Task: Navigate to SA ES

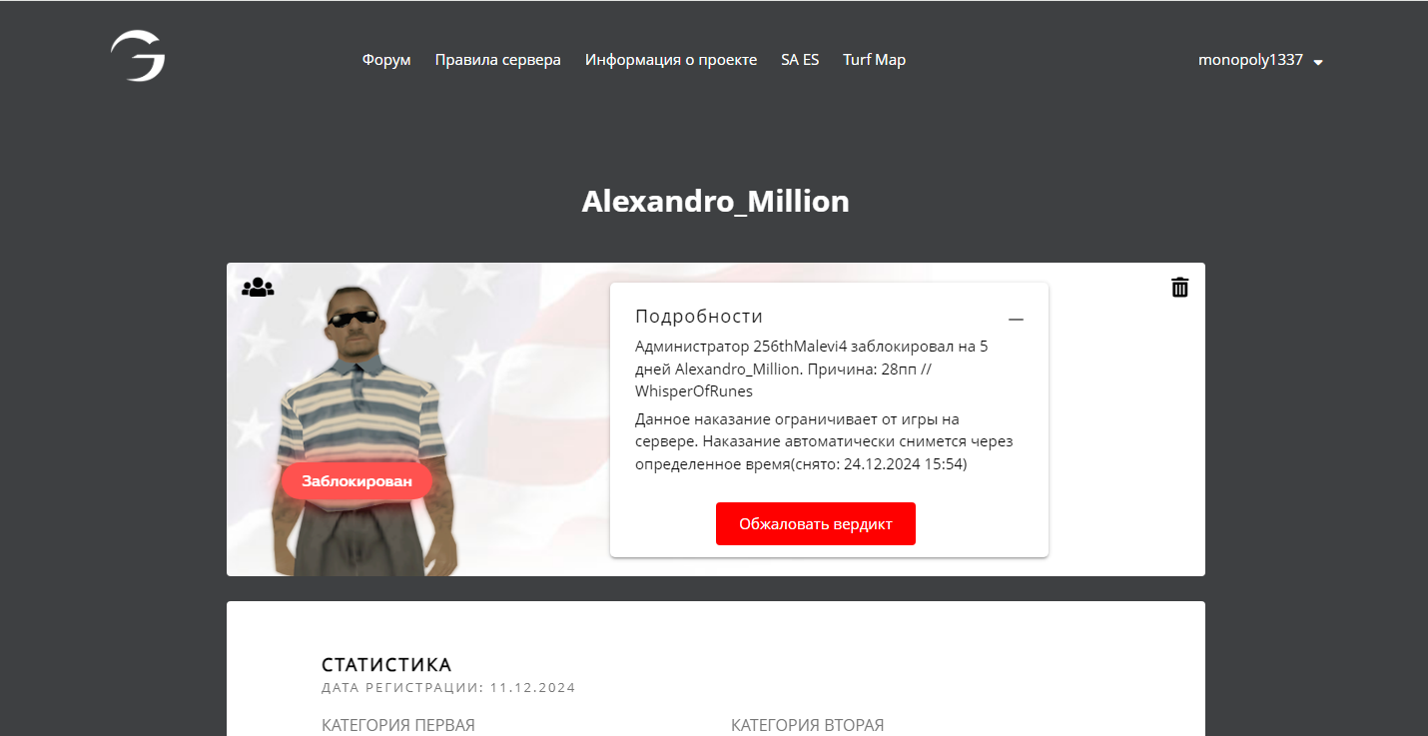Action: pos(800,60)
